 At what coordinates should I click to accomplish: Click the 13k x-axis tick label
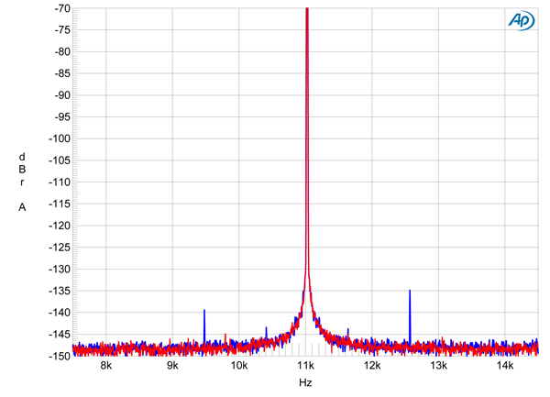(438, 366)
